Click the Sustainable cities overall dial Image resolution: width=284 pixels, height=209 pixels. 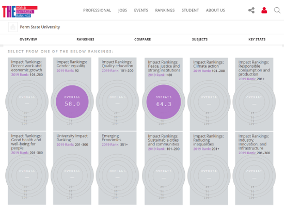click(x=164, y=176)
